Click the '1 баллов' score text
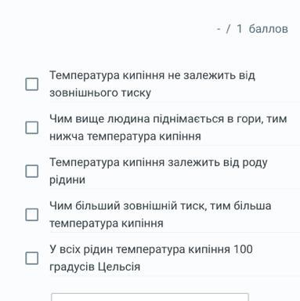This screenshot has height=301, width=300. click(x=262, y=29)
